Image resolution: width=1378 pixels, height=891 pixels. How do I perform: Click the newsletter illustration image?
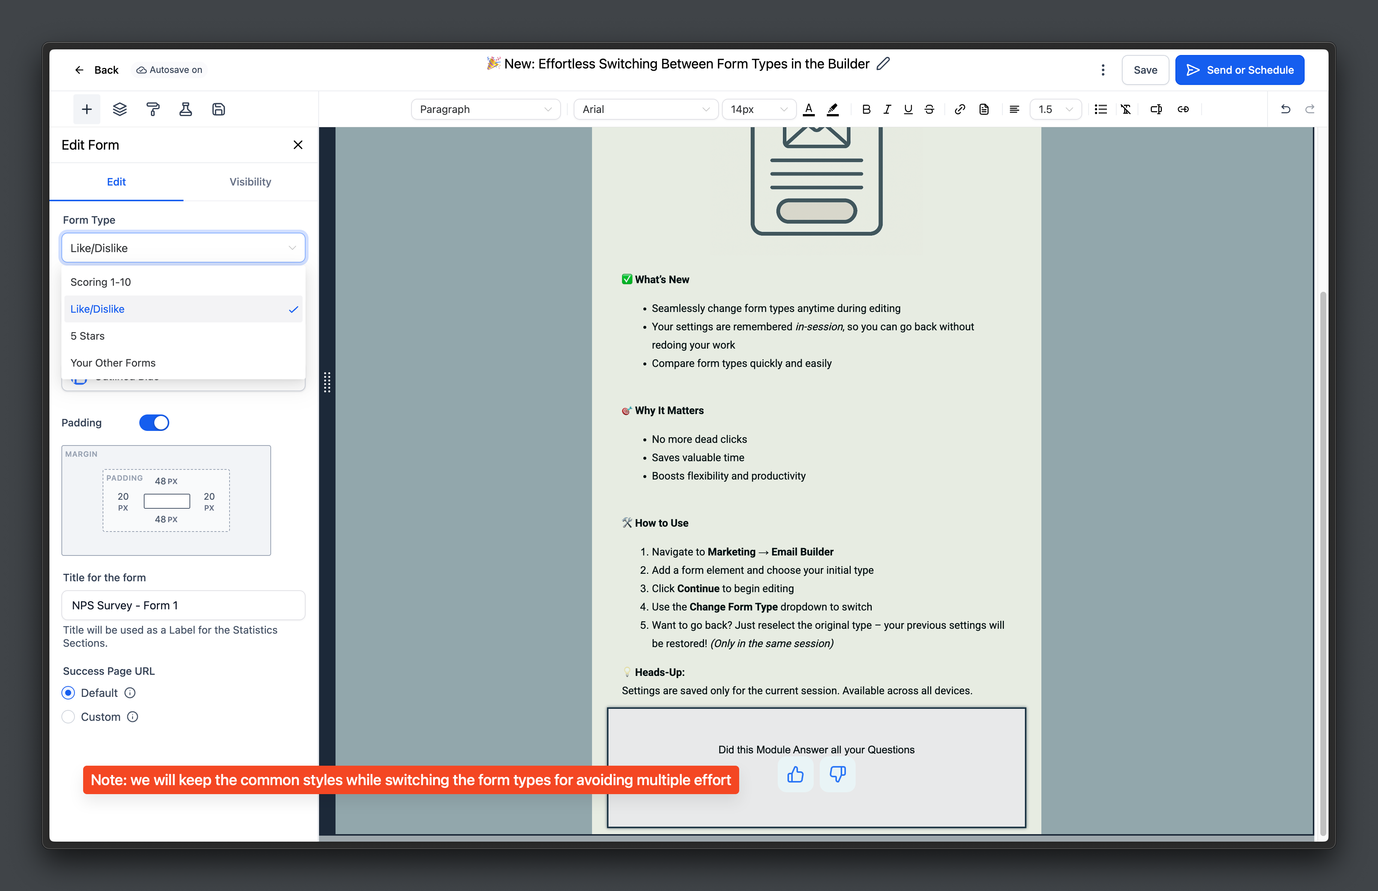[x=816, y=181]
